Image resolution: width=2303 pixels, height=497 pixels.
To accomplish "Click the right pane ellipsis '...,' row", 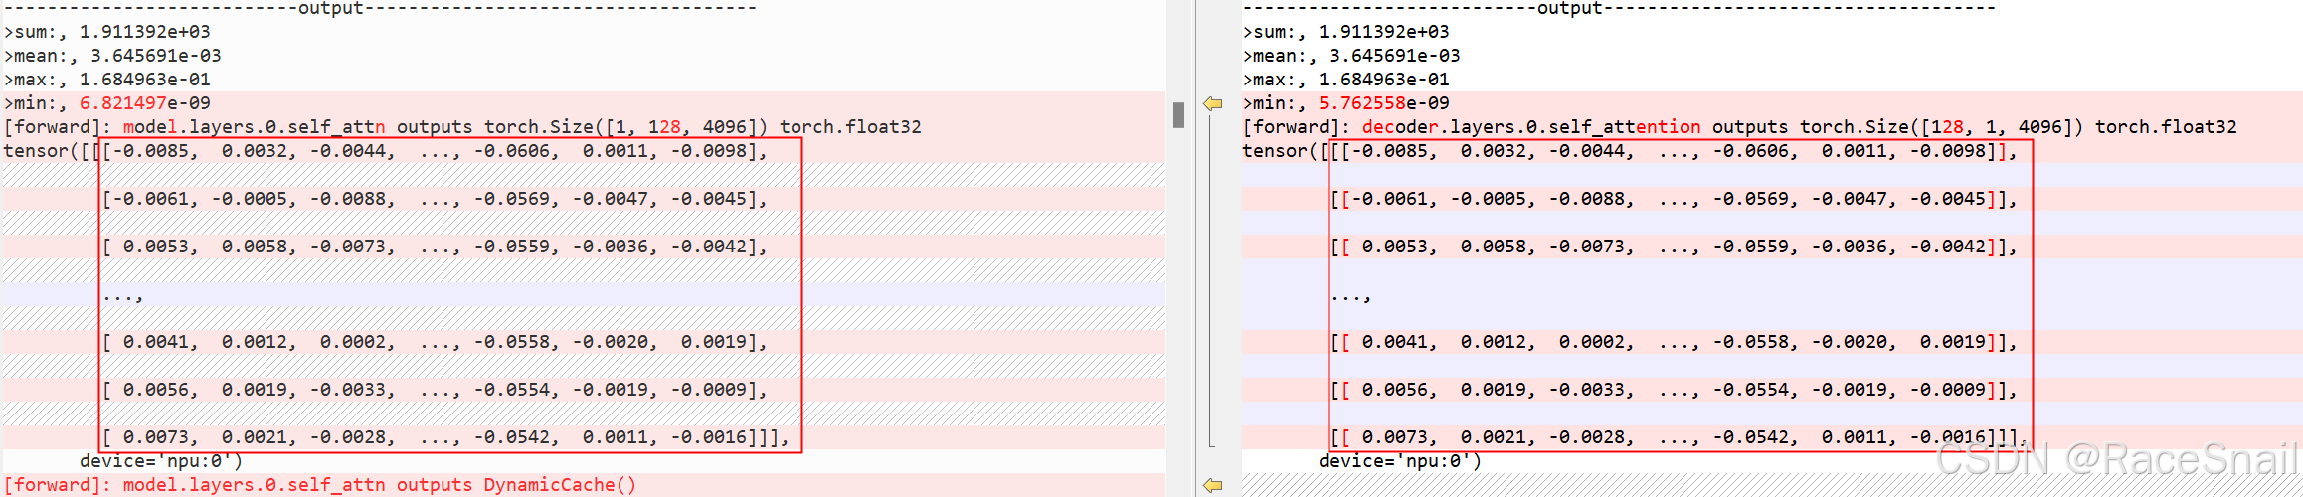I will (1351, 295).
